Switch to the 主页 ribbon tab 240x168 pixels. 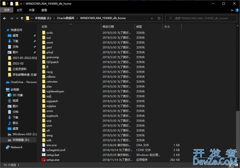click(x=19, y=10)
